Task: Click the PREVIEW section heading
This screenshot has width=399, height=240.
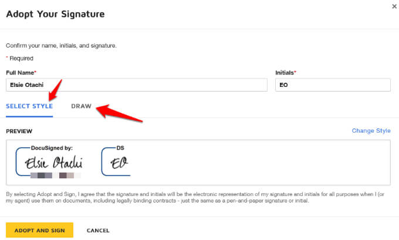Action: pos(19,131)
